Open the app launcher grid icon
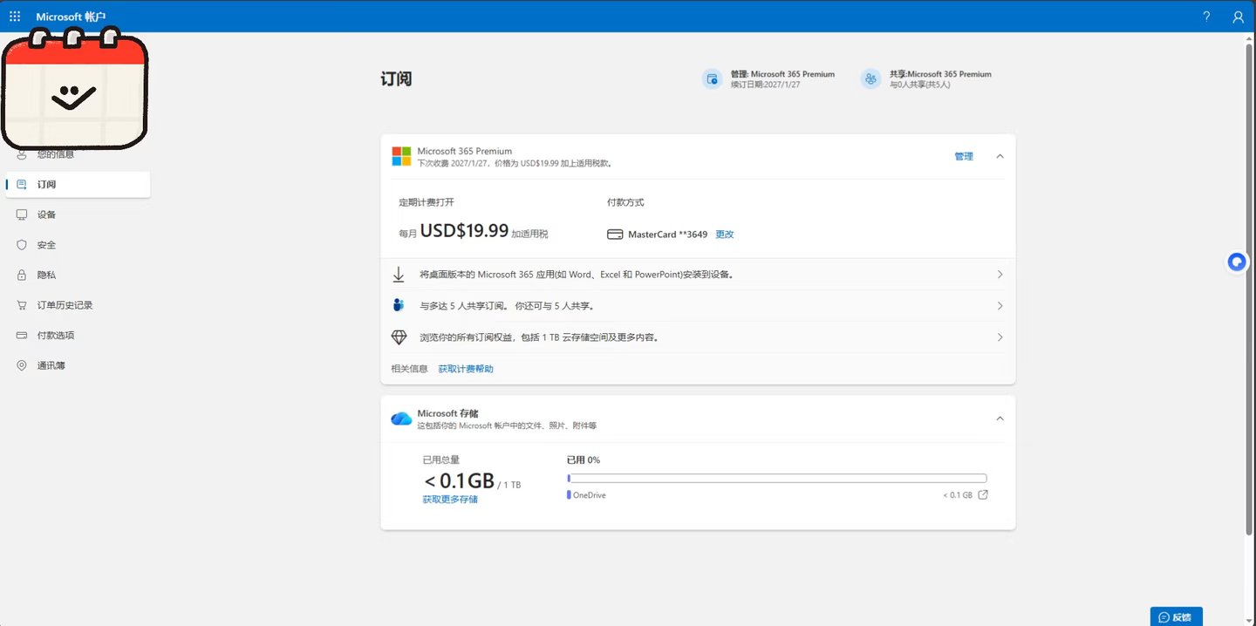 [15, 17]
